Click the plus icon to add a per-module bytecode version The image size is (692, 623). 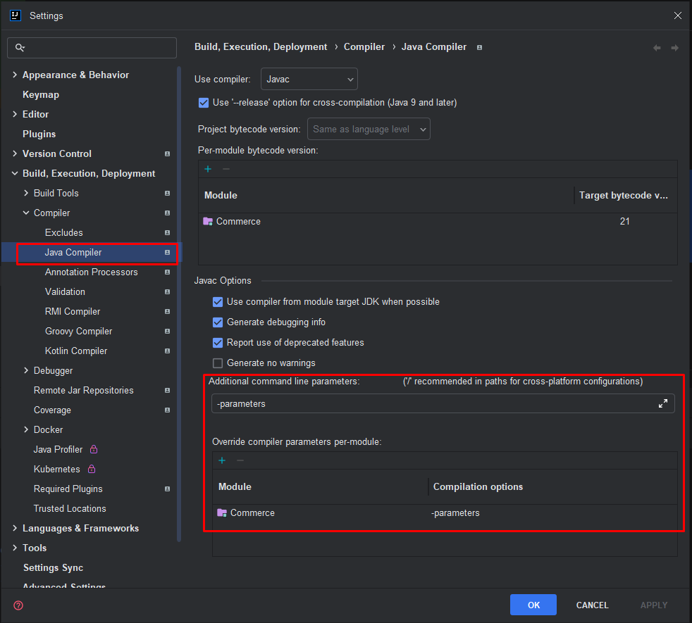click(207, 169)
